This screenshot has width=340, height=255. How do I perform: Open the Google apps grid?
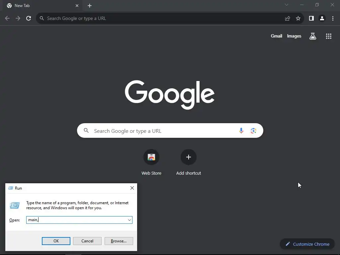click(328, 36)
